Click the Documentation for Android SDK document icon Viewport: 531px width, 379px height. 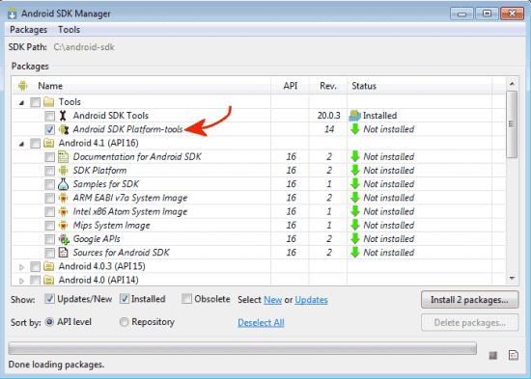coord(63,156)
